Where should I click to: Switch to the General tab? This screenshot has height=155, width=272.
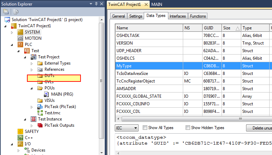click(119, 16)
